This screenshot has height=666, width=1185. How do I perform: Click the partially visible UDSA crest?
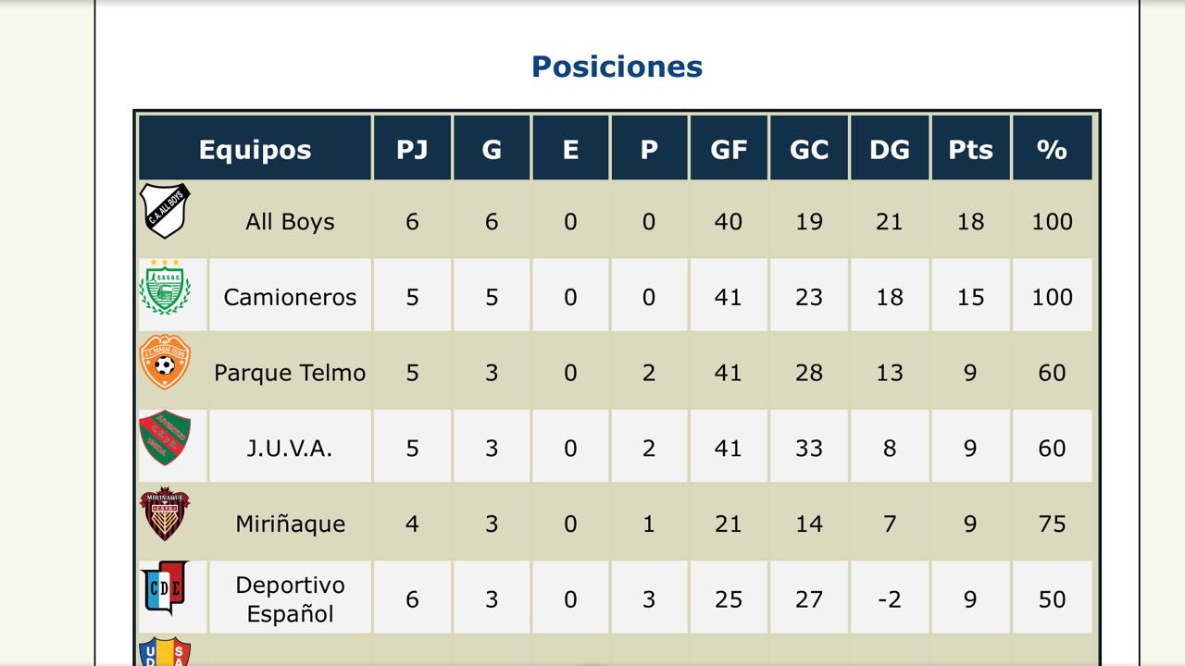(165, 652)
